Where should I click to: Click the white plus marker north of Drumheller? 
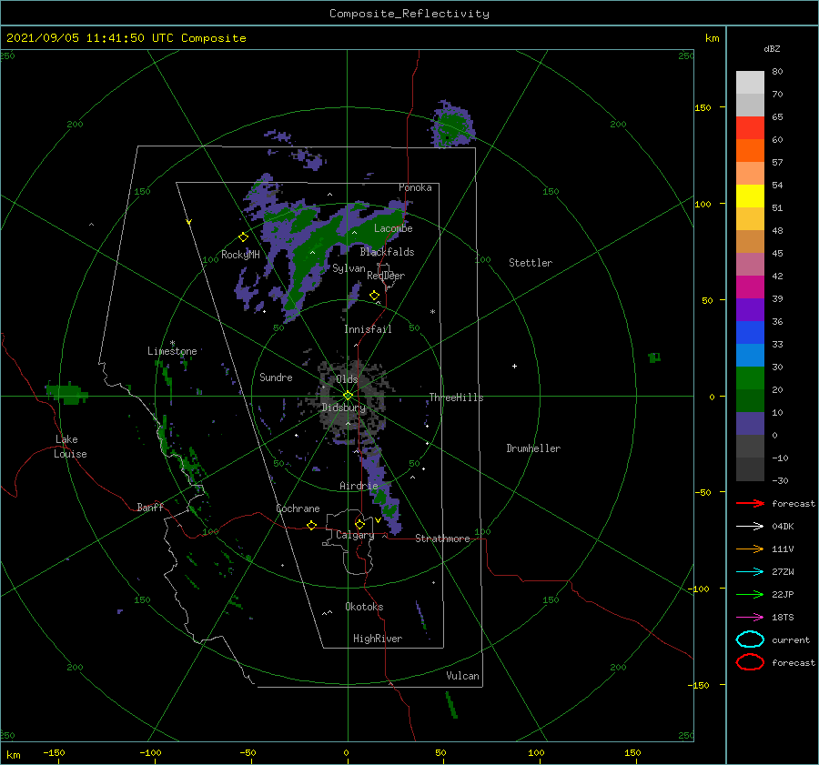click(x=514, y=366)
